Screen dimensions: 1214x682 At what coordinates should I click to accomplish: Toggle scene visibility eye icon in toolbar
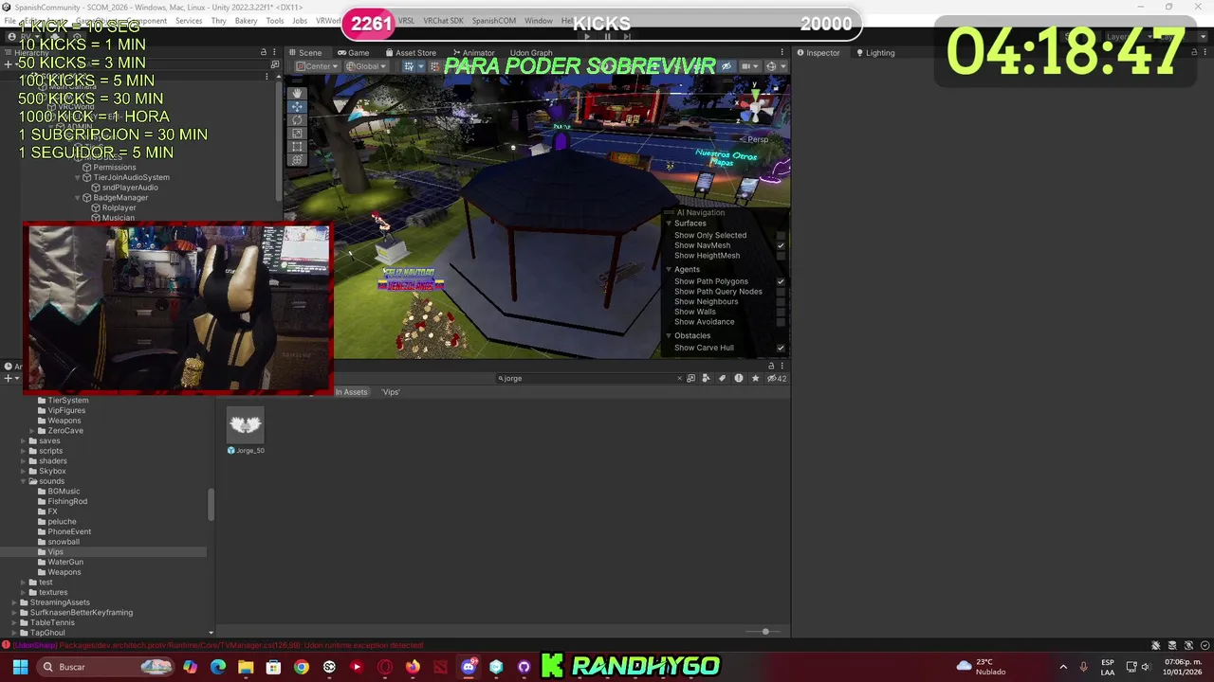[727, 66]
